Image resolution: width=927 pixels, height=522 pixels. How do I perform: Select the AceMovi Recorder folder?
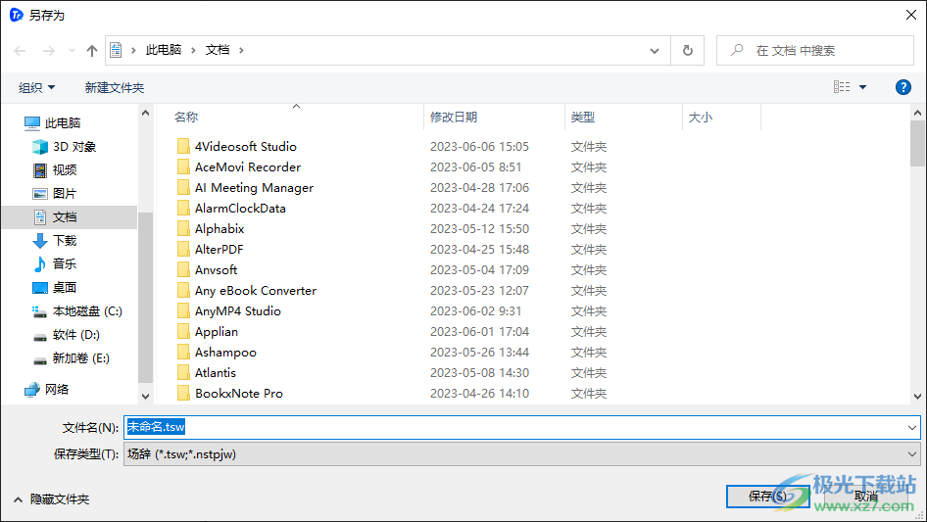tap(239, 166)
